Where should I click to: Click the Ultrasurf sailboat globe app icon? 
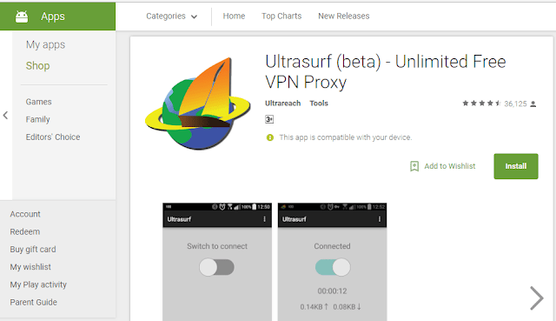click(x=198, y=104)
